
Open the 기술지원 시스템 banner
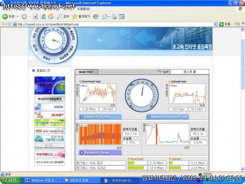point(49,138)
